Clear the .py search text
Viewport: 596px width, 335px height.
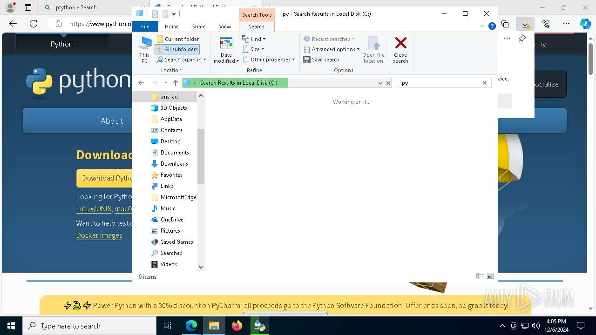[x=485, y=83]
